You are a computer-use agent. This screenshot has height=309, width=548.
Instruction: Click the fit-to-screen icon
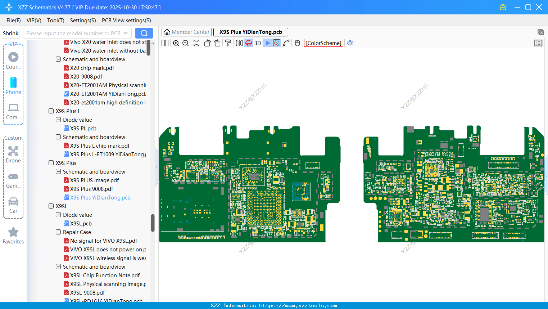(x=196, y=43)
